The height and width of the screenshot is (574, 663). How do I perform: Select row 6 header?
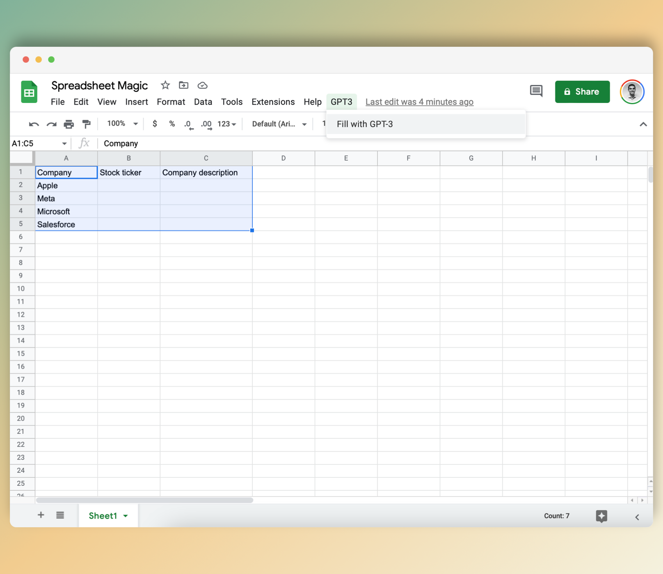[x=21, y=237]
